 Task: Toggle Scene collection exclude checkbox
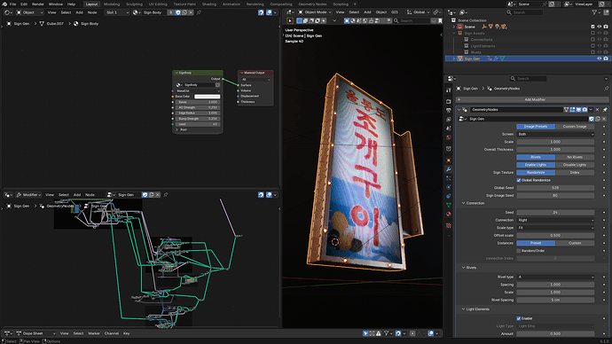(592, 27)
